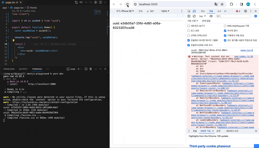Open 기본 수준 log level dropdown
Image resolution: width=259 pixels, height=148 pixels.
point(193,21)
